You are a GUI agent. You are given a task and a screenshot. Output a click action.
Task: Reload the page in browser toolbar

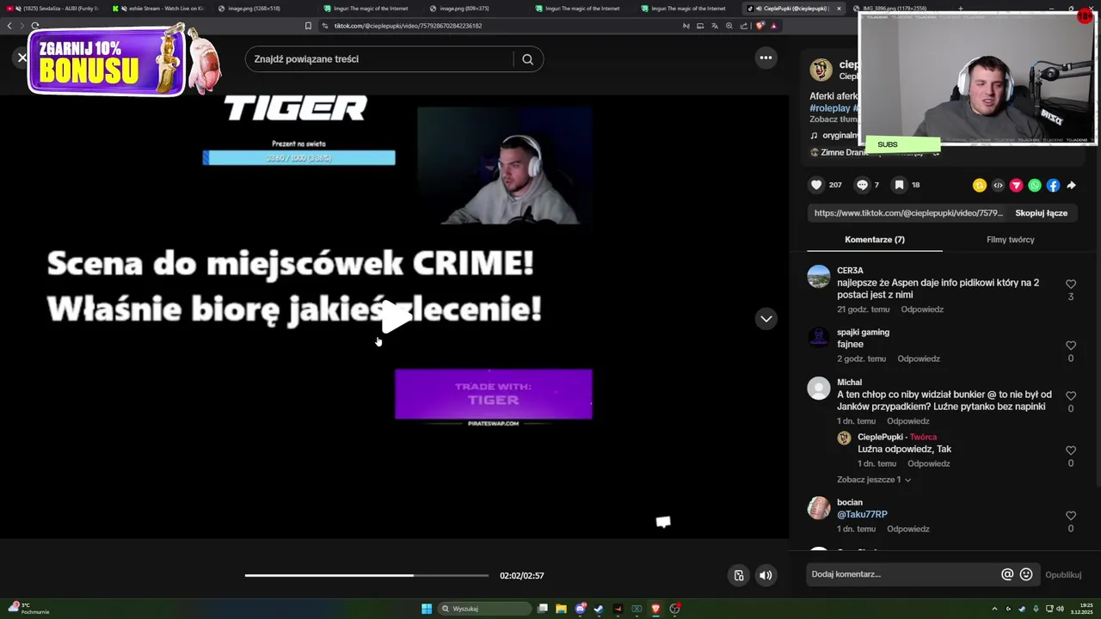[35, 26]
